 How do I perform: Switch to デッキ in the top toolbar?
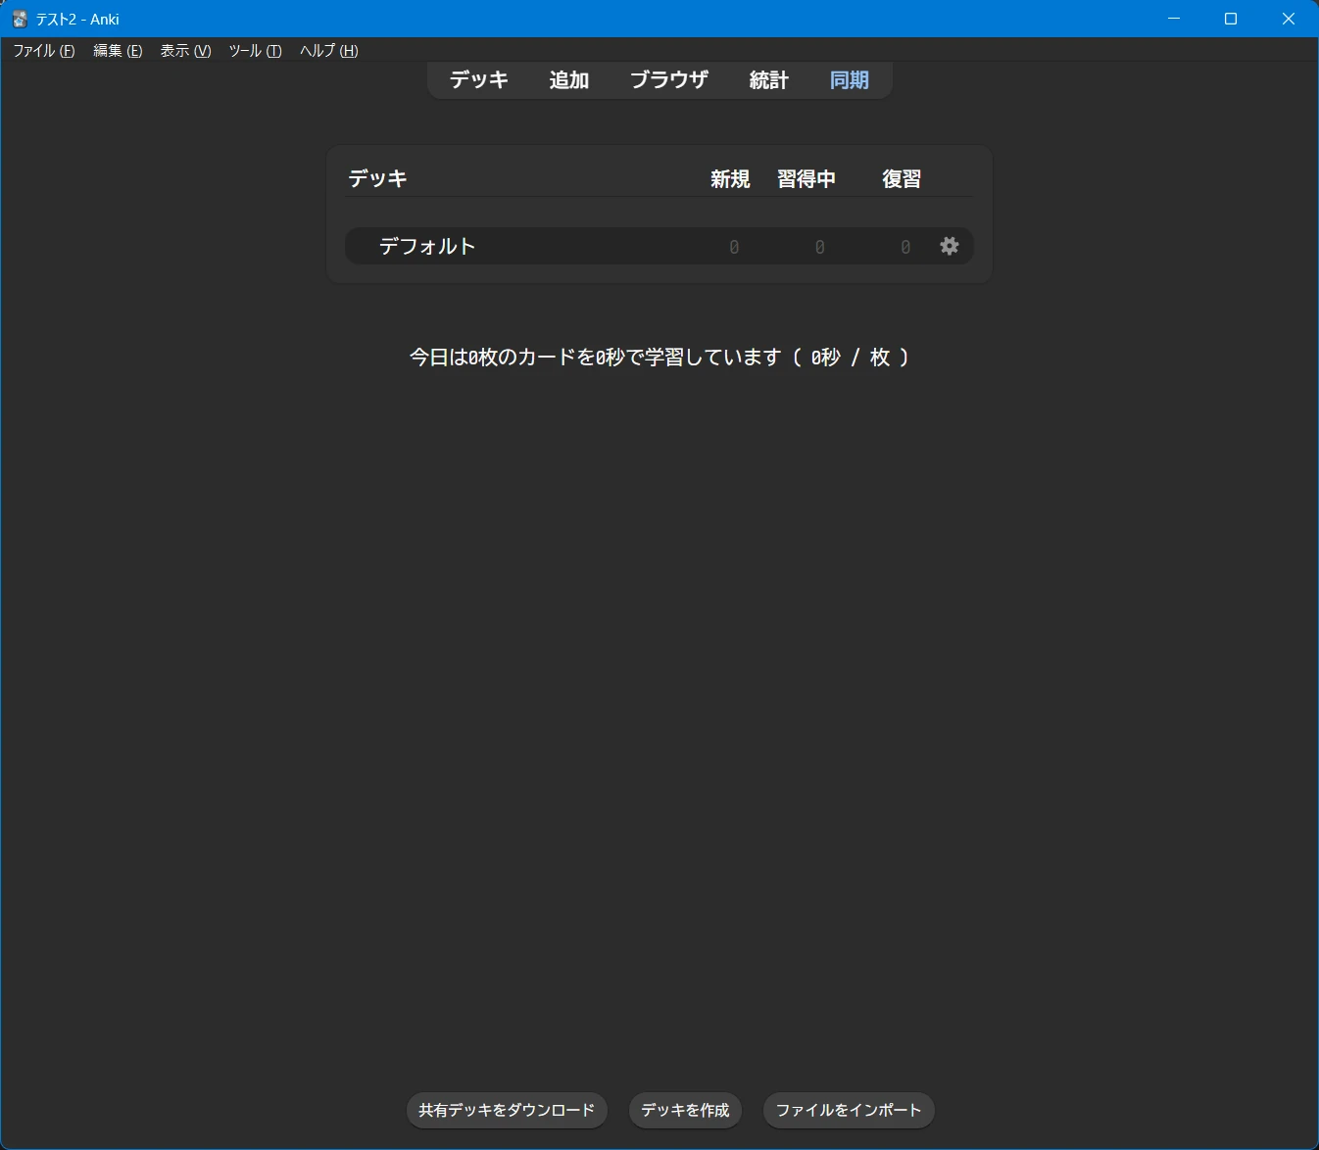pyautogui.click(x=478, y=80)
